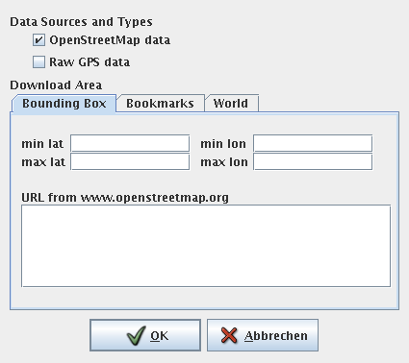Click into the max lon input field

click(x=313, y=161)
